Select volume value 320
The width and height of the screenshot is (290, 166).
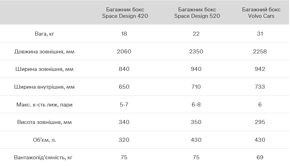tap(124, 140)
